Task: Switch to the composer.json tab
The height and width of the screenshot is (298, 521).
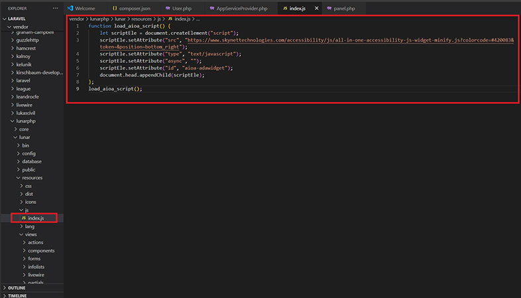Action: [135, 8]
